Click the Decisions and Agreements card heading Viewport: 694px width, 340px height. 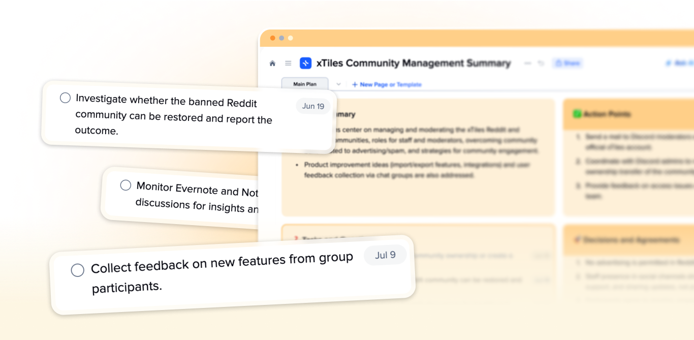click(x=631, y=239)
